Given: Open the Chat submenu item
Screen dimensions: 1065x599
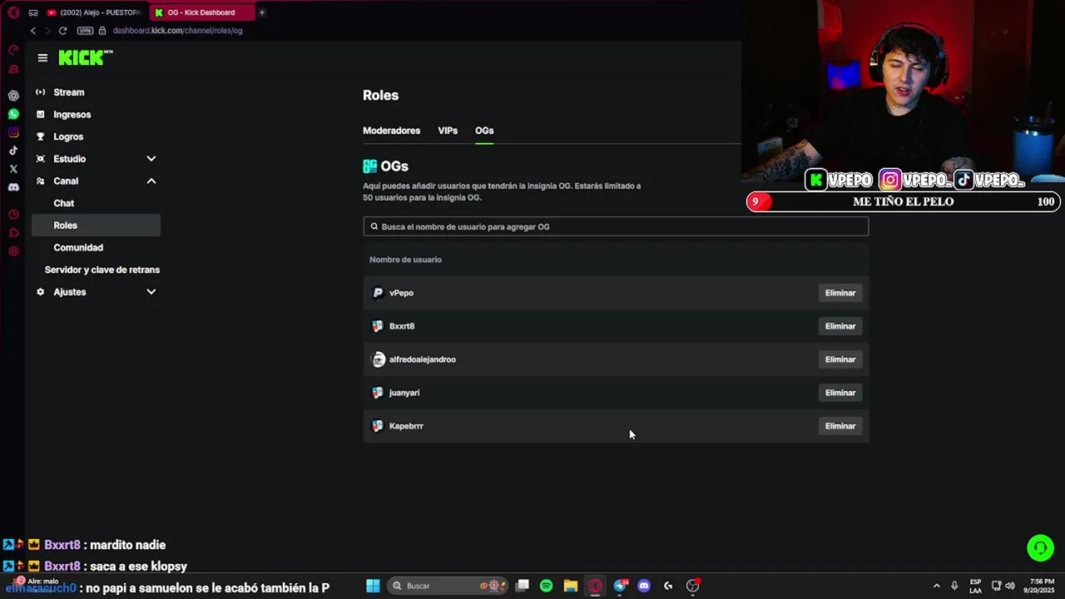Looking at the screenshot, I should (64, 203).
